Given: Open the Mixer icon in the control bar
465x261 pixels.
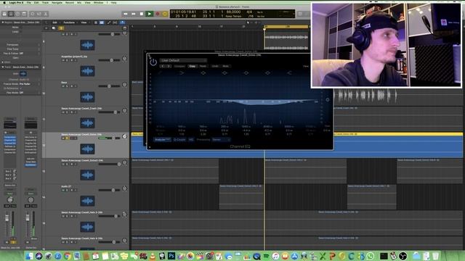Looking at the screenshot, I should click(39, 14).
